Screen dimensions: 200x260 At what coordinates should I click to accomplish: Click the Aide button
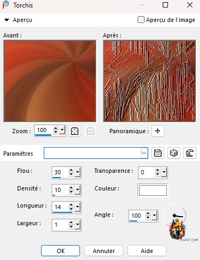click(147, 251)
